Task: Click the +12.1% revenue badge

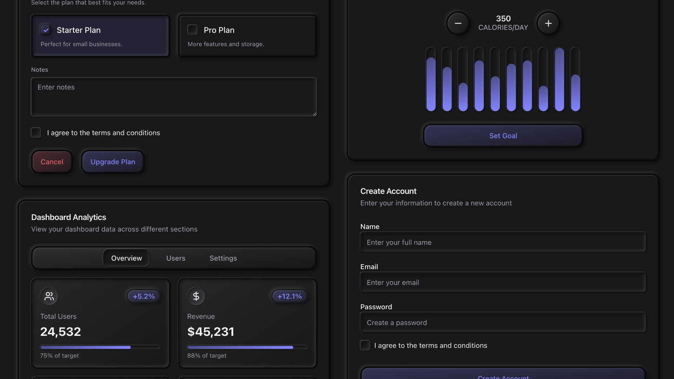Action: pyautogui.click(x=290, y=296)
